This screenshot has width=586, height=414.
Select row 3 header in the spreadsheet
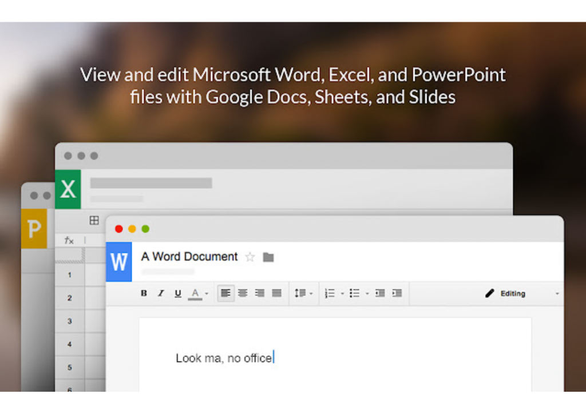click(70, 321)
